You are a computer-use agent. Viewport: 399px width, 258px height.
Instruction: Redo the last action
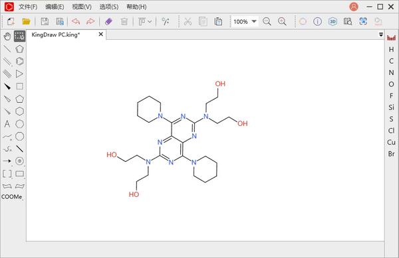click(90, 22)
